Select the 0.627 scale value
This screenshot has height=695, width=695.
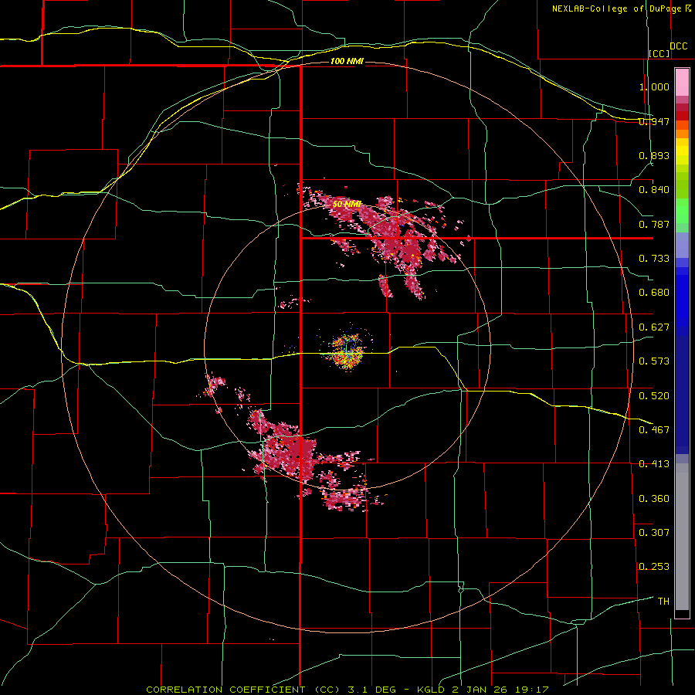[x=654, y=327]
